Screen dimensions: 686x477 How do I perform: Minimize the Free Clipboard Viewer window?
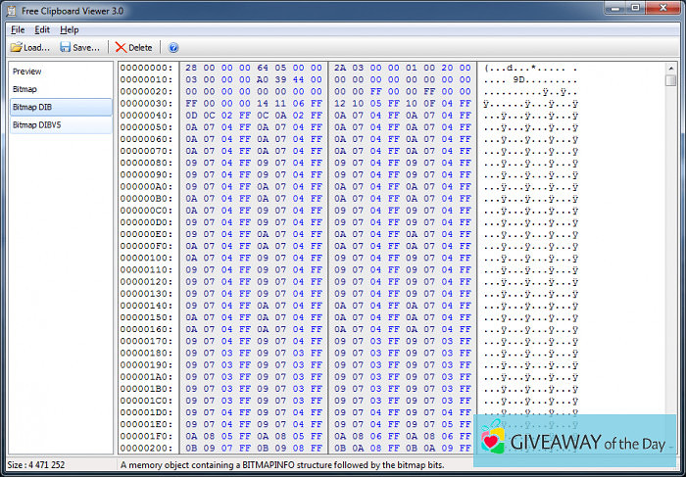(615, 8)
